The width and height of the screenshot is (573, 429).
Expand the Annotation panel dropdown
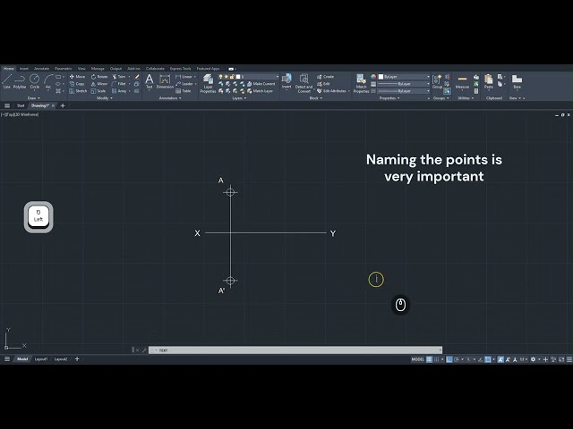click(170, 98)
